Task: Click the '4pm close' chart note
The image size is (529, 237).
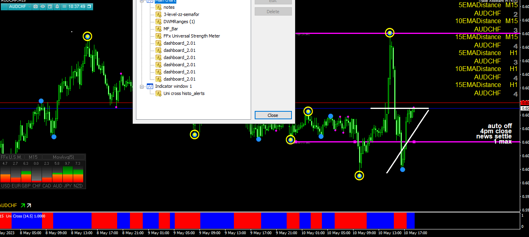Action: (496, 131)
